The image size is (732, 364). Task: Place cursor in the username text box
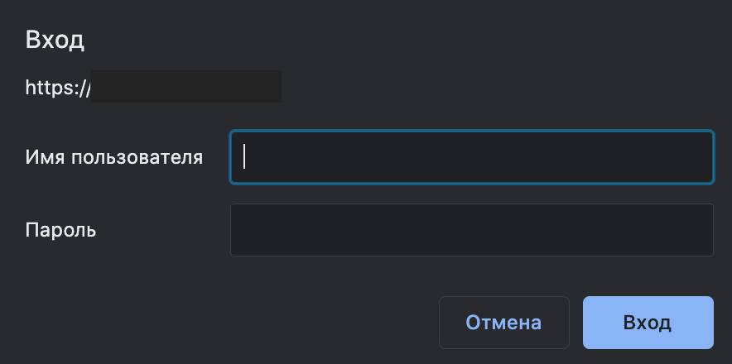[x=471, y=157]
